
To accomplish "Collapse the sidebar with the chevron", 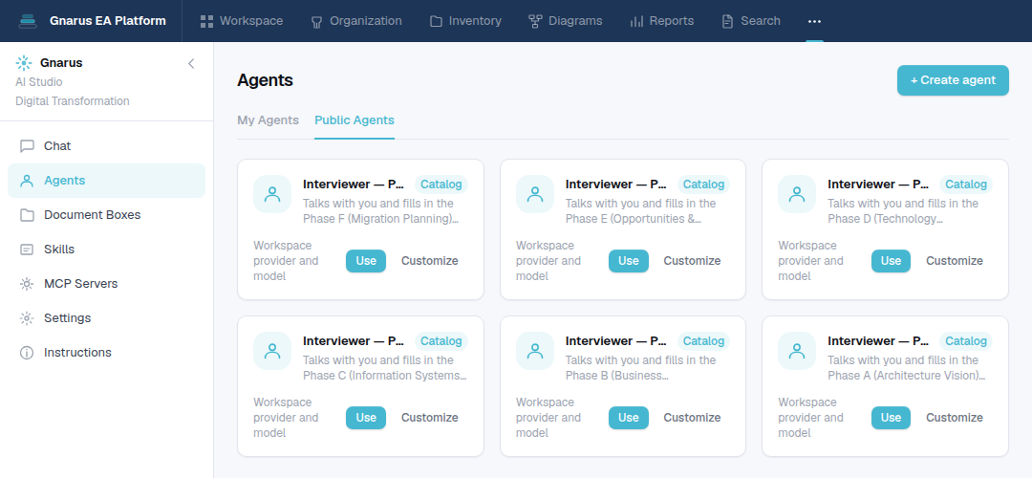I will pos(191,63).
